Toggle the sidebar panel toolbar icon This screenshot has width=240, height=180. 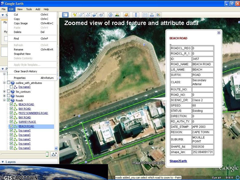(x=65, y=15)
